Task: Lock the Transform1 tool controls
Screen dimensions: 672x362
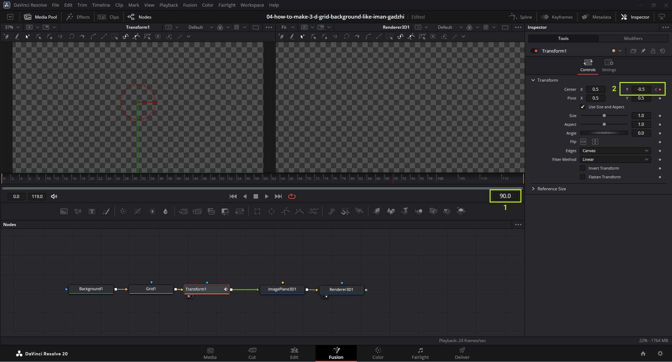Action: point(653,51)
